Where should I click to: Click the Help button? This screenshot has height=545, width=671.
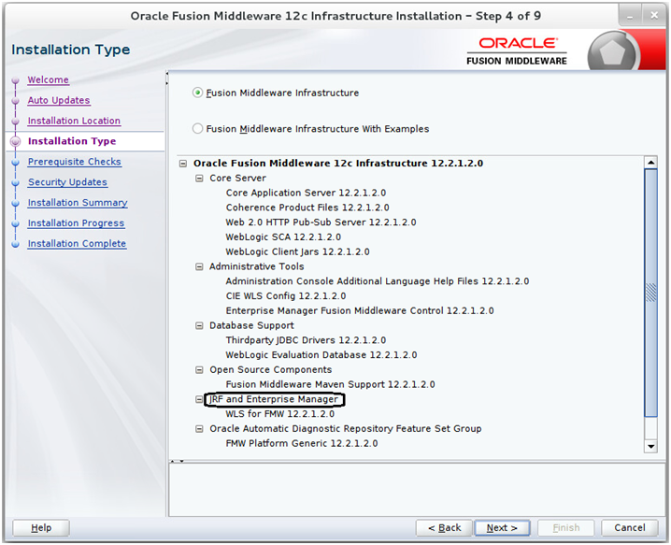(41, 528)
